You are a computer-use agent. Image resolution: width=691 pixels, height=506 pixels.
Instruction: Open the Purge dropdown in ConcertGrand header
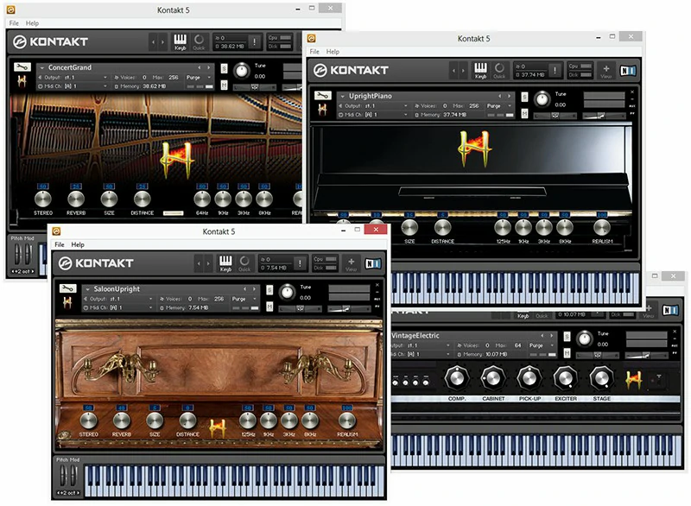(x=199, y=77)
